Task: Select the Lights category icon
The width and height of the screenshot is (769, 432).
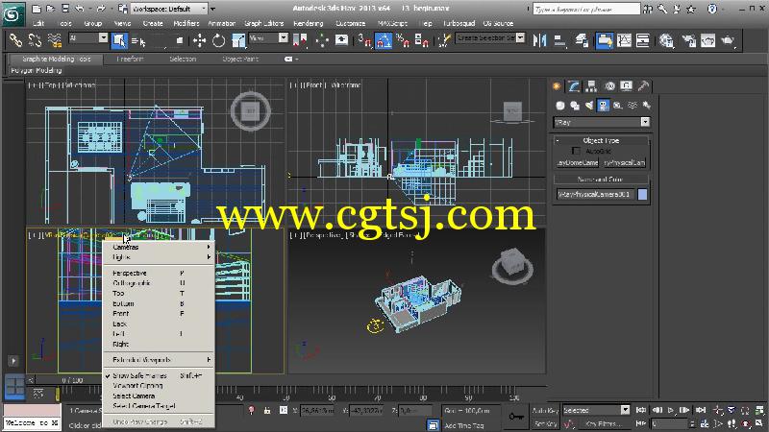Action: (x=589, y=106)
